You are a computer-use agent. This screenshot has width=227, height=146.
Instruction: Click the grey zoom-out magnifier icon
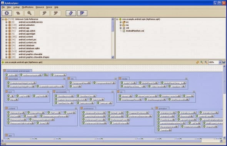point(205,62)
